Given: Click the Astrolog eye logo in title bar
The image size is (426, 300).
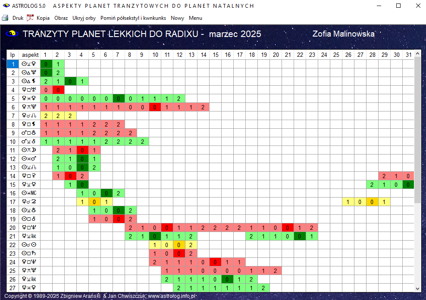Looking at the screenshot, I should (6, 6).
